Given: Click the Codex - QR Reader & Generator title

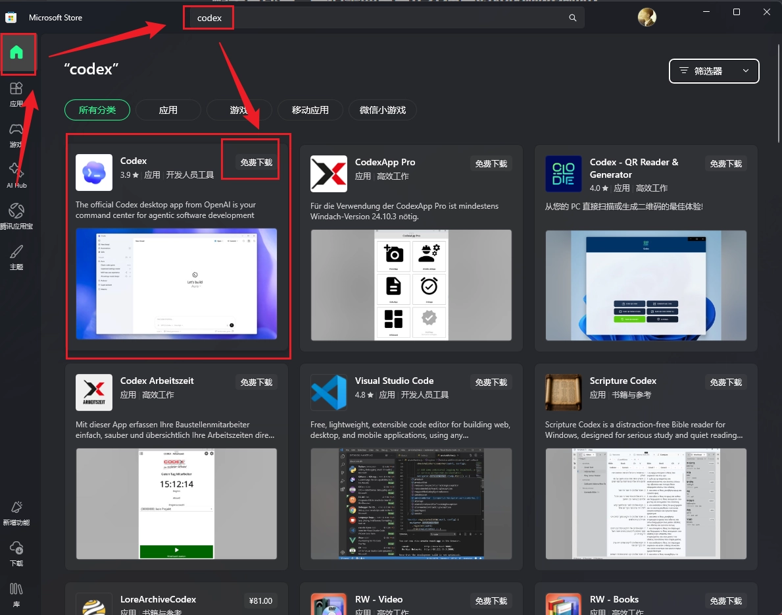Looking at the screenshot, I should coord(634,168).
